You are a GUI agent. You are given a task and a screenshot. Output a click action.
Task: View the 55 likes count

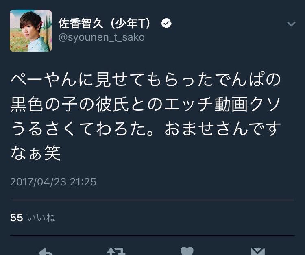pos(17,218)
